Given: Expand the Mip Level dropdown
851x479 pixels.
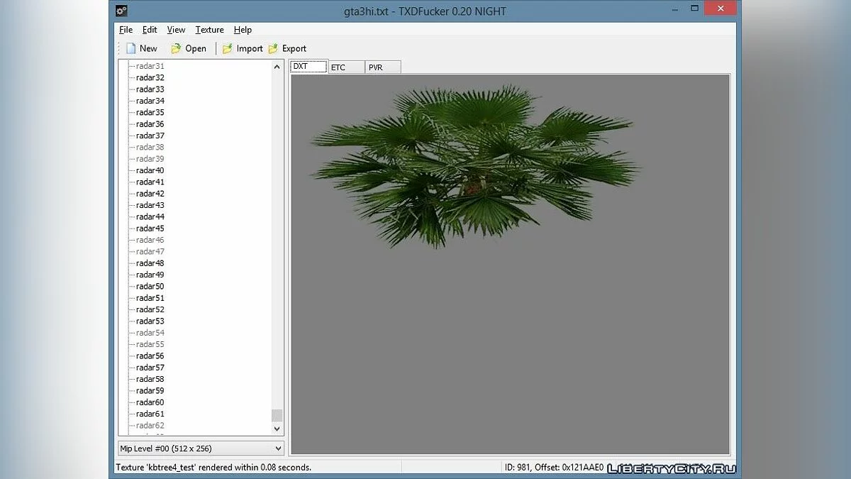Looking at the screenshot, I should point(277,448).
